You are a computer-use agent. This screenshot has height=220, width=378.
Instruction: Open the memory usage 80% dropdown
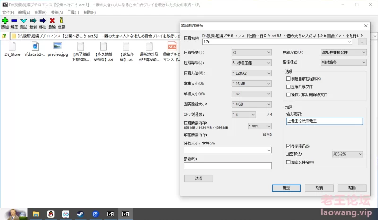[x=259, y=126]
